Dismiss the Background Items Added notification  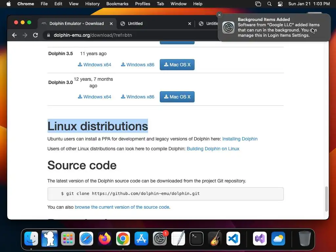pyautogui.click(x=219, y=15)
